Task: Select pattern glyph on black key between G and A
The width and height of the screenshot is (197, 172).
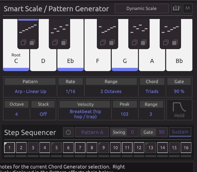Action: (139, 29)
